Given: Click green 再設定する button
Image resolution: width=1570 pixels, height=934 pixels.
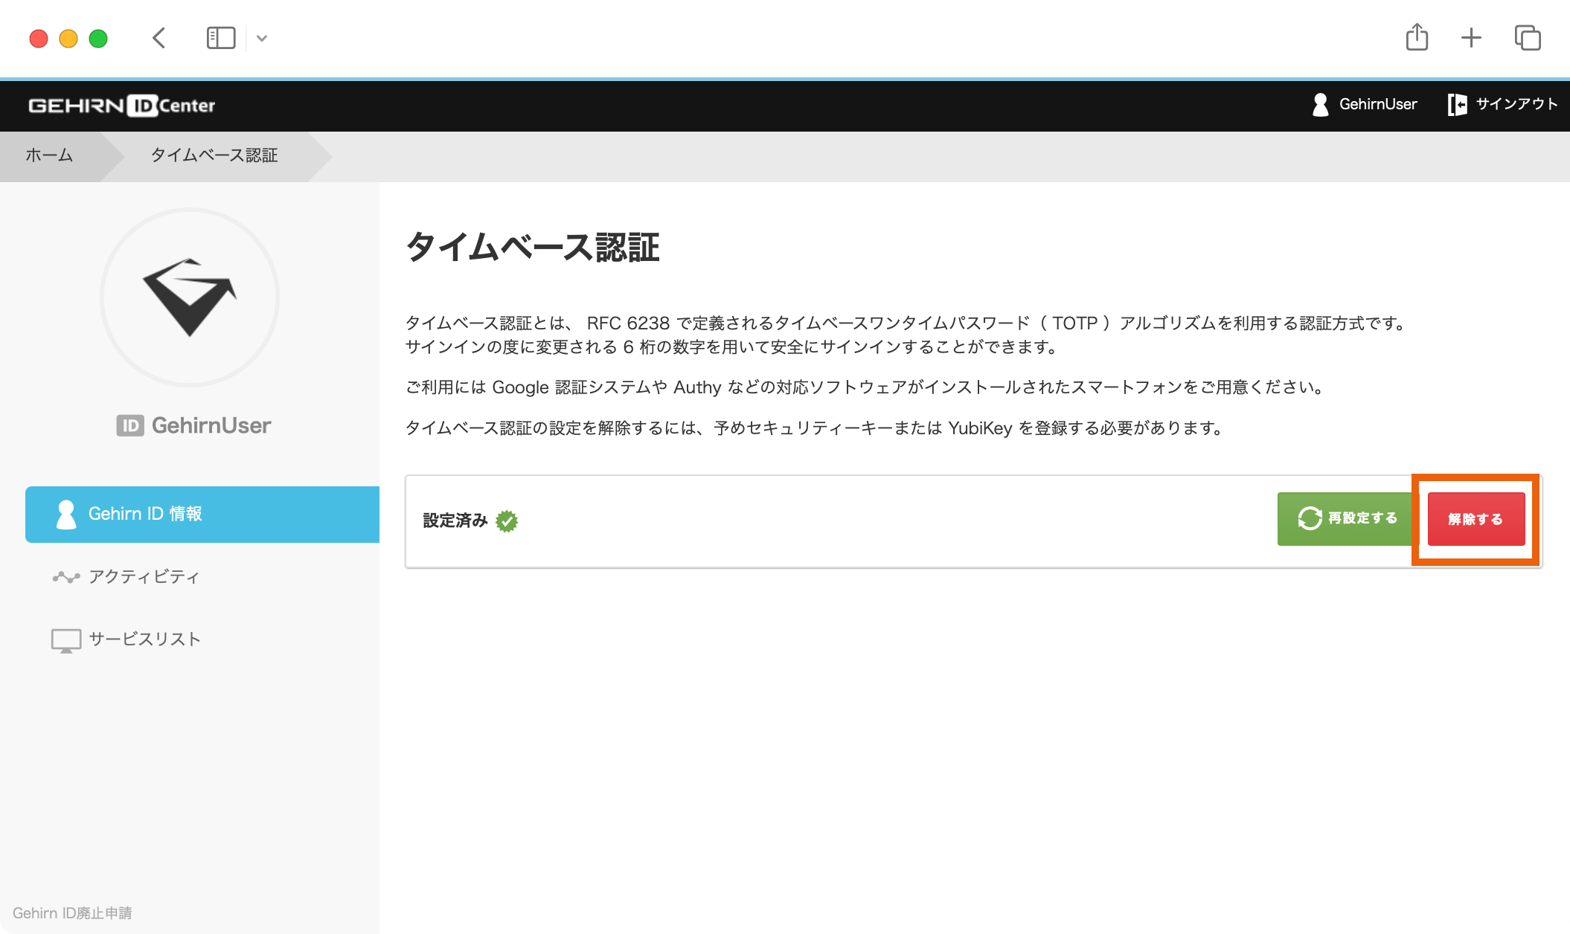Looking at the screenshot, I should click(1347, 518).
